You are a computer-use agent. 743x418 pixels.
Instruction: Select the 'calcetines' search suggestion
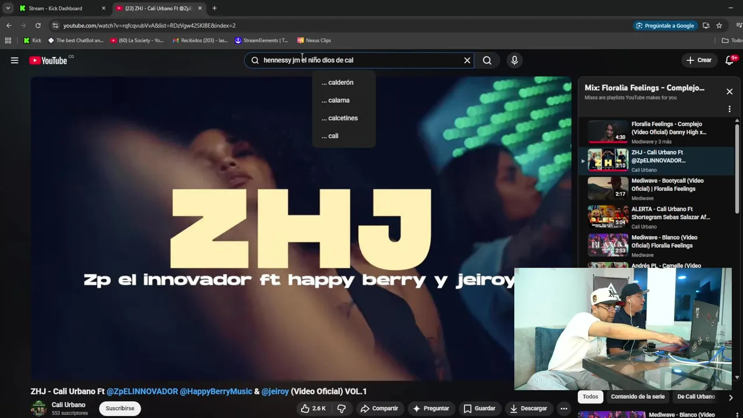(344, 118)
